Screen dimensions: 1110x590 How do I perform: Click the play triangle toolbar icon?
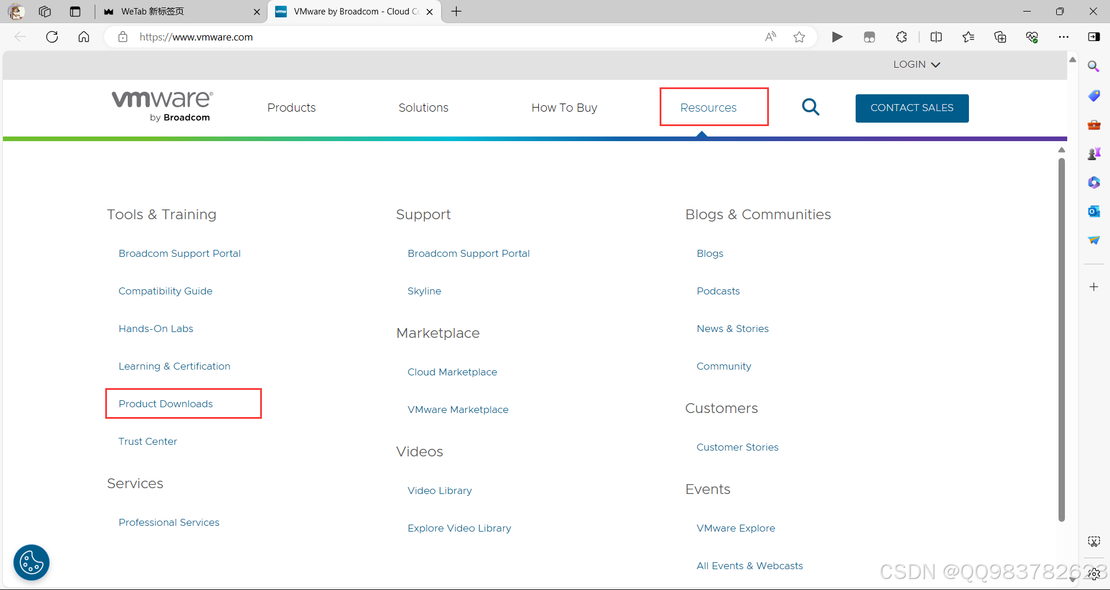click(837, 37)
